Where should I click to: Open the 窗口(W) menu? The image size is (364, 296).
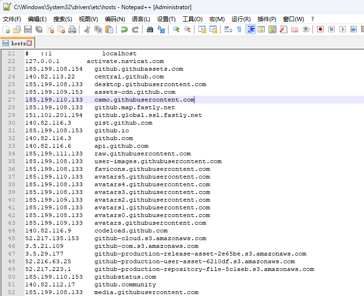tap(293, 19)
